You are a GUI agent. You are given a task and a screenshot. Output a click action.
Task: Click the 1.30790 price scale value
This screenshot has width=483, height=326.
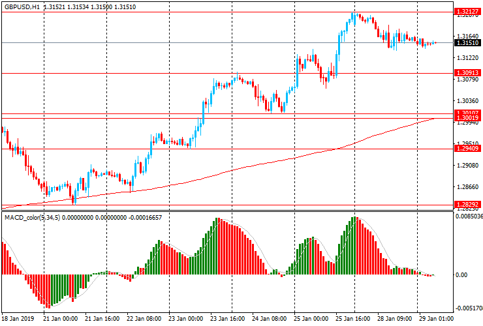coord(468,80)
